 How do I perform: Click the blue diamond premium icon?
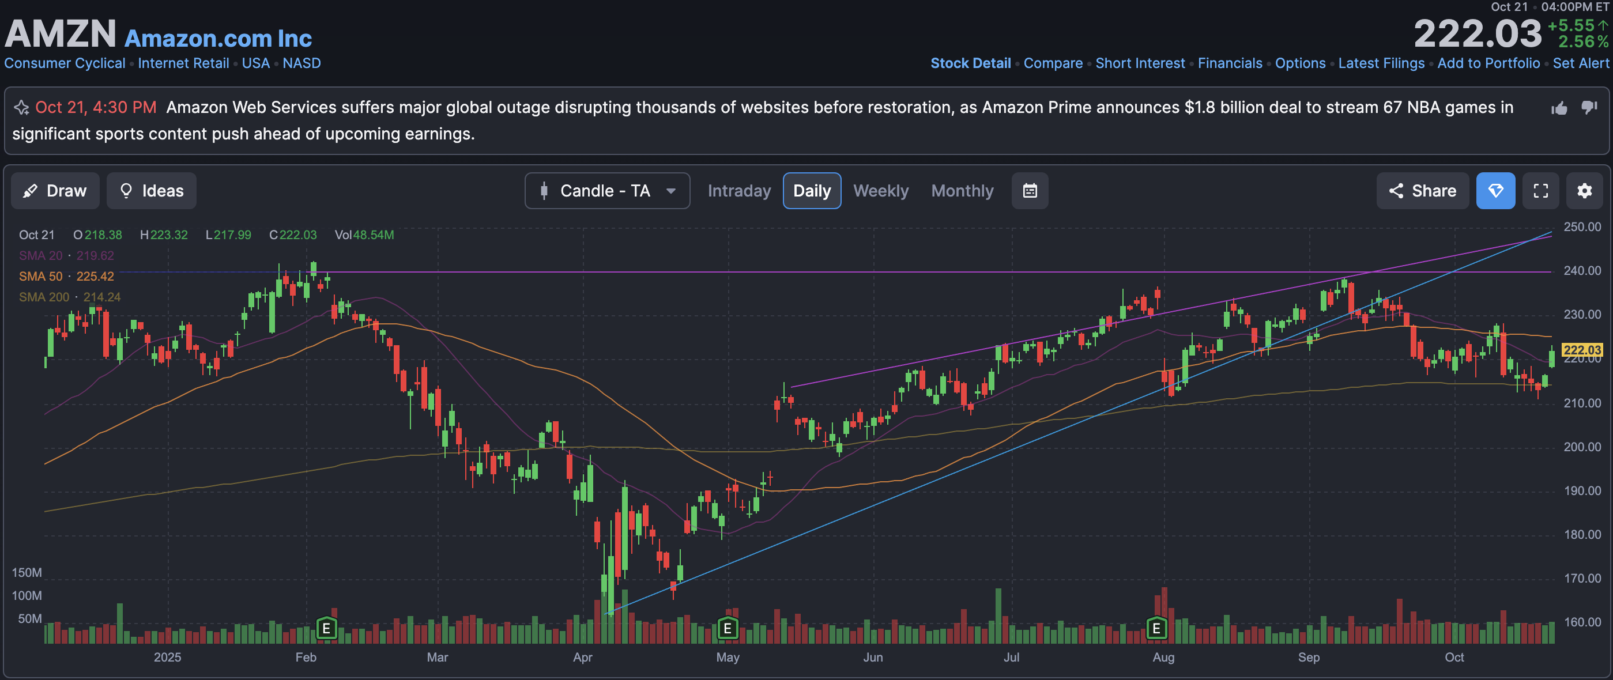tap(1495, 191)
